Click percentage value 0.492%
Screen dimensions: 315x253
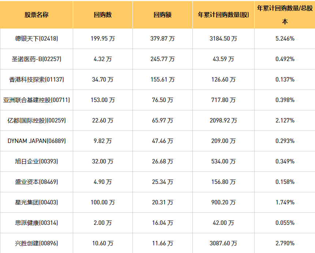click(x=285, y=59)
